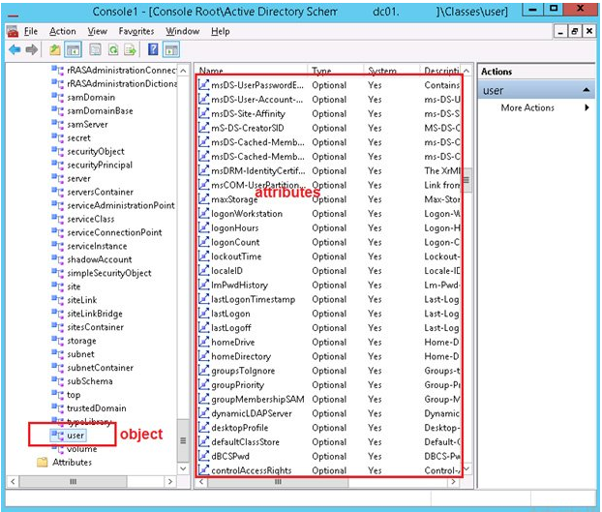602x512 pixels.
Task: Click attribute list vertical scrollbar thumb
Action: tap(467, 180)
